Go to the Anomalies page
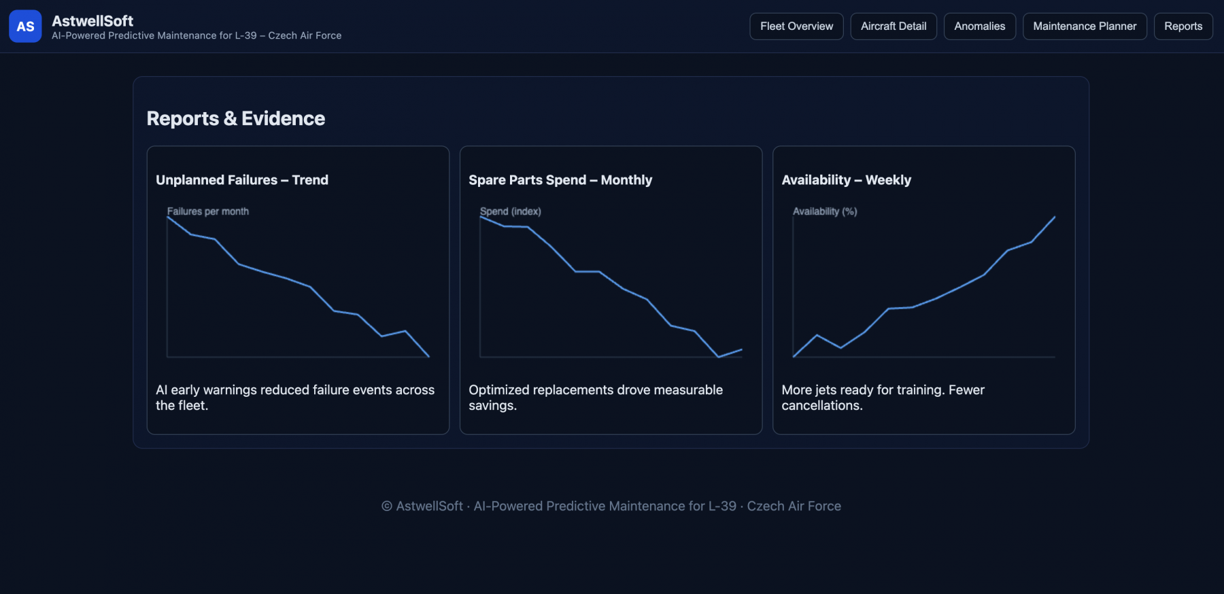Image resolution: width=1224 pixels, height=594 pixels. (x=979, y=27)
